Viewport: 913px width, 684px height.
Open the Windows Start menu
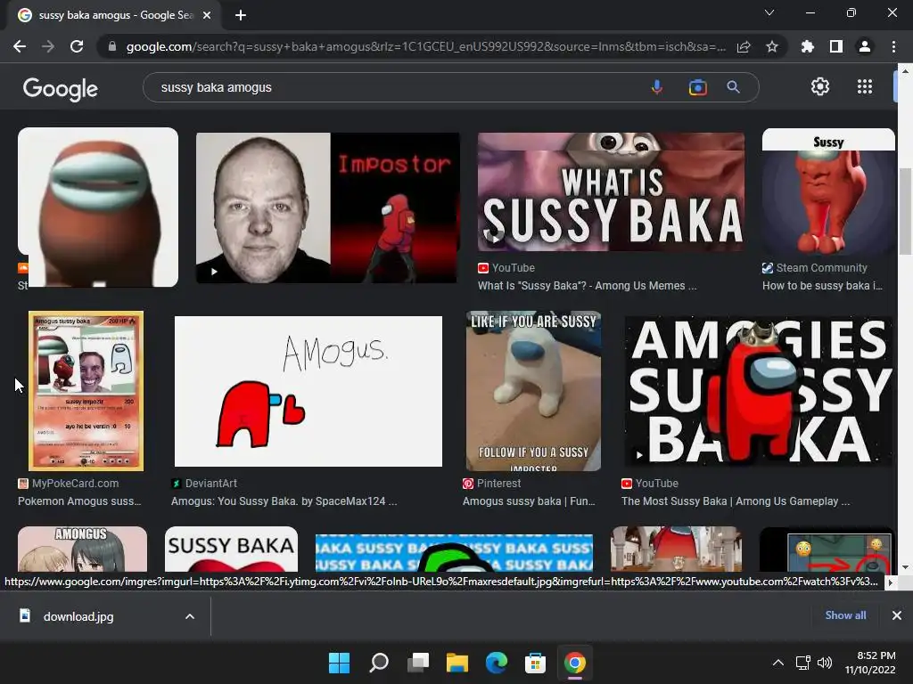click(339, 663)
